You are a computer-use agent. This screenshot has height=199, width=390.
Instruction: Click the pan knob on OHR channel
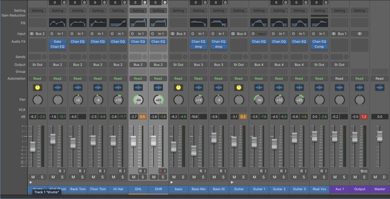coord(158,100)
